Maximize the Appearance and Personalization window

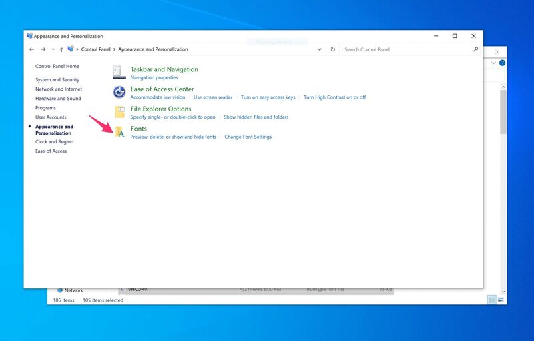(x=455, y=36)
